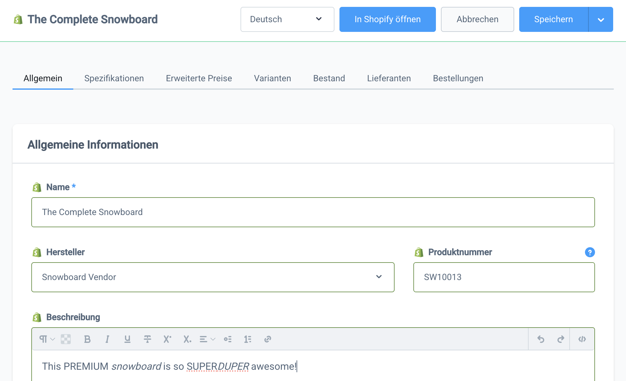This screenshot has width=626, height=381.
Task: Click the In Shopify öffnen button
Action: 387,19
